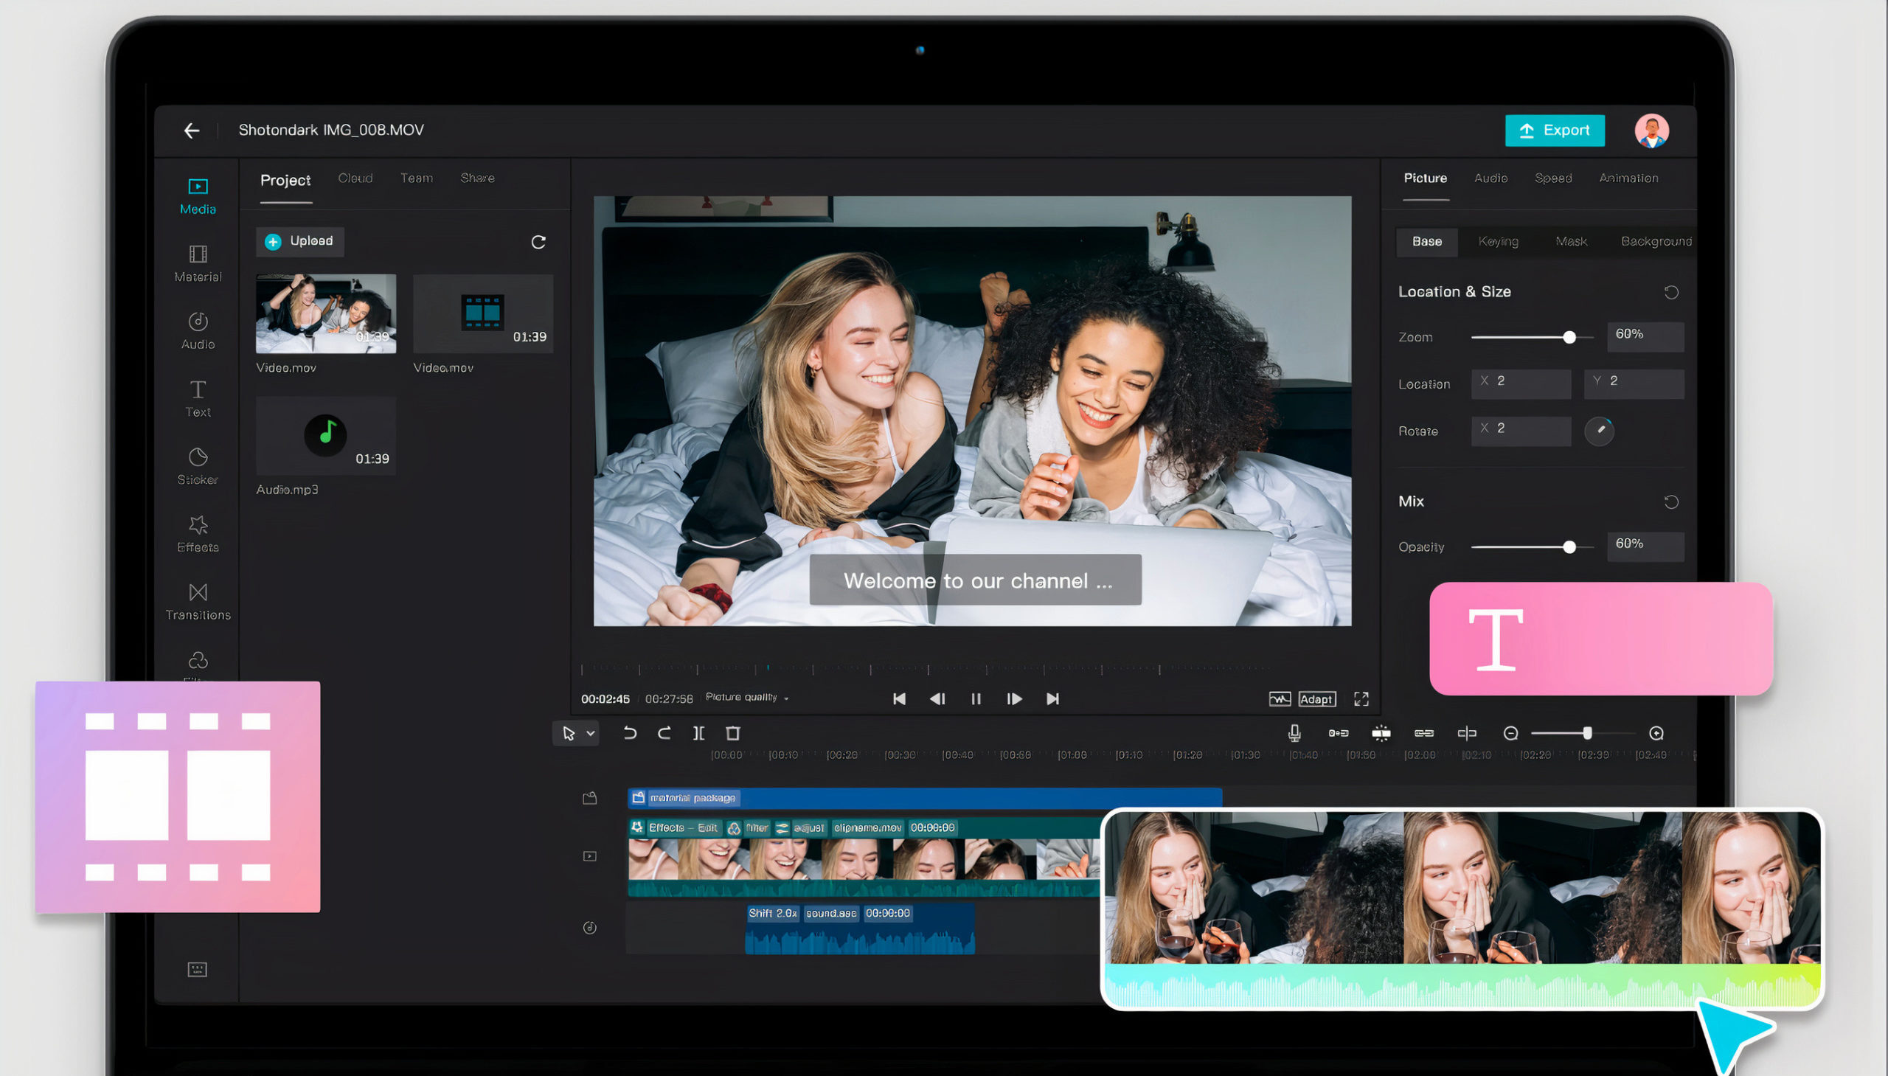Click the rotate dial control
Image resolution: width=1888 pixels, height=1076 pixels.
click(x=1599, y=430)
